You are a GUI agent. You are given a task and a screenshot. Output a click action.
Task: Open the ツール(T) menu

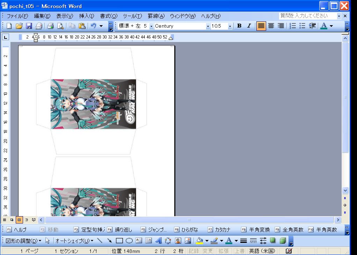coord(132,16)
